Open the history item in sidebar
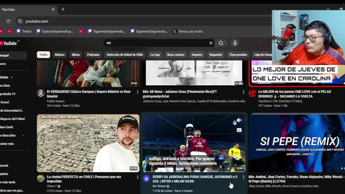This screenshot has width=345, height=194. click(x=4, y=165)
